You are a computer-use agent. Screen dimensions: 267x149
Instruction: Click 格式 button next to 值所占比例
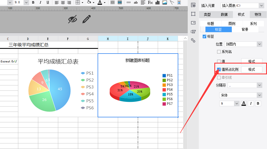[x=251, y=69]
